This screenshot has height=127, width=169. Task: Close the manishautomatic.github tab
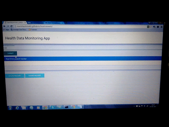[25, 23]
